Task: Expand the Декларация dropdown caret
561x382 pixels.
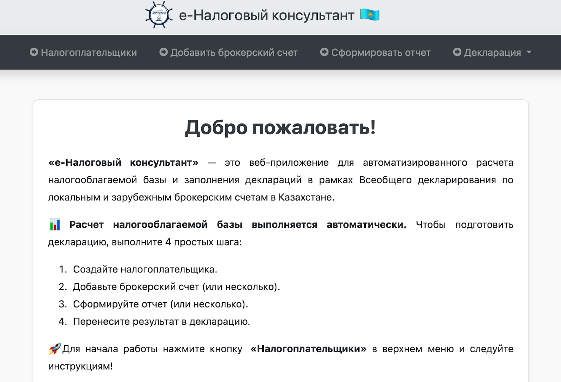Action: tap(529, 52)
